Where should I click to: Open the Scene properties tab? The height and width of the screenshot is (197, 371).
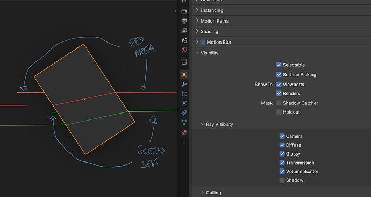coord(184,40)
